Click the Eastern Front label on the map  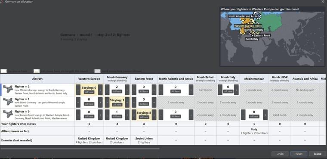coord(262,35)
